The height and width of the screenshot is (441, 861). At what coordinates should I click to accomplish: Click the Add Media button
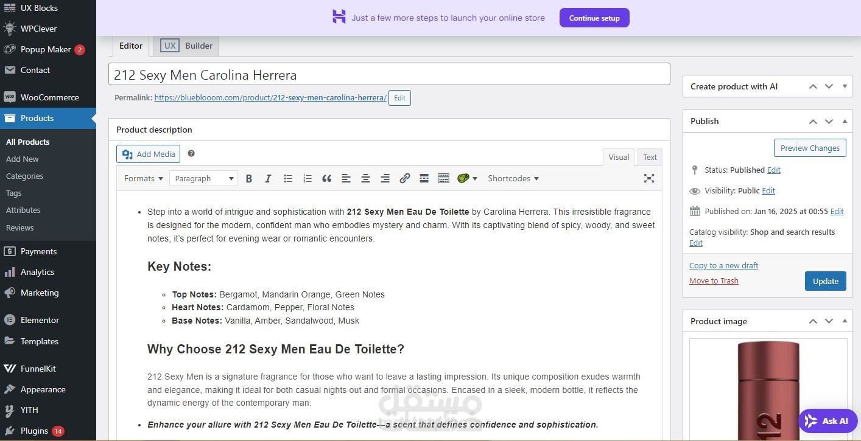(x=149, y=154)
